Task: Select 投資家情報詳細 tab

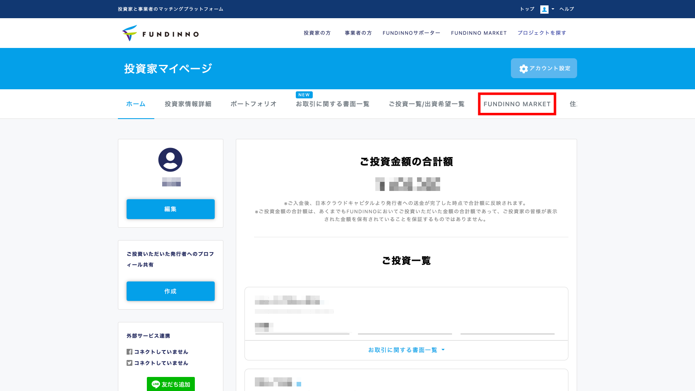Action: pos(188,104)
